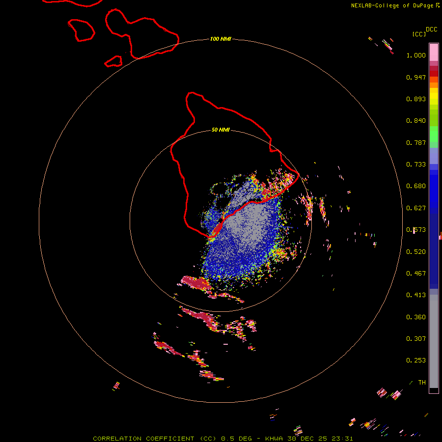The width and height of the screenshot is (442, 442).
Task: Select the 0.253 scale value
Action: (416, 360)
